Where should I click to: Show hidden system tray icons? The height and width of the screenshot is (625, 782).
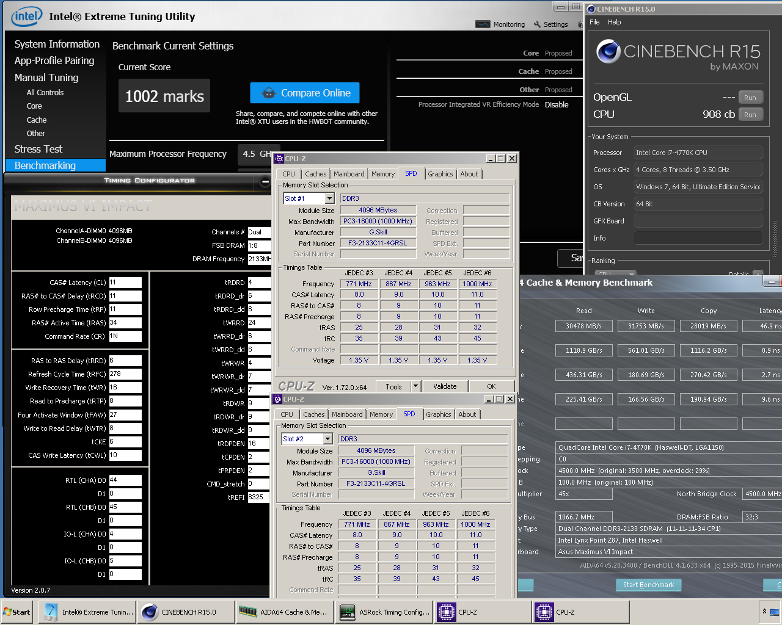[x=764, y=612]
